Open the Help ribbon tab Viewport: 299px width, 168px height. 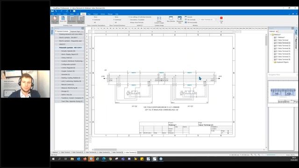point(116,14)
